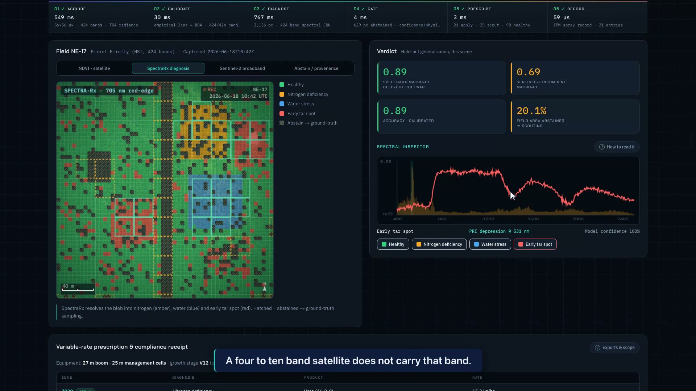Viewport: 696px width, 391px height.
Task: Click the Model confidence 100% readout
Action: point(612,231)
